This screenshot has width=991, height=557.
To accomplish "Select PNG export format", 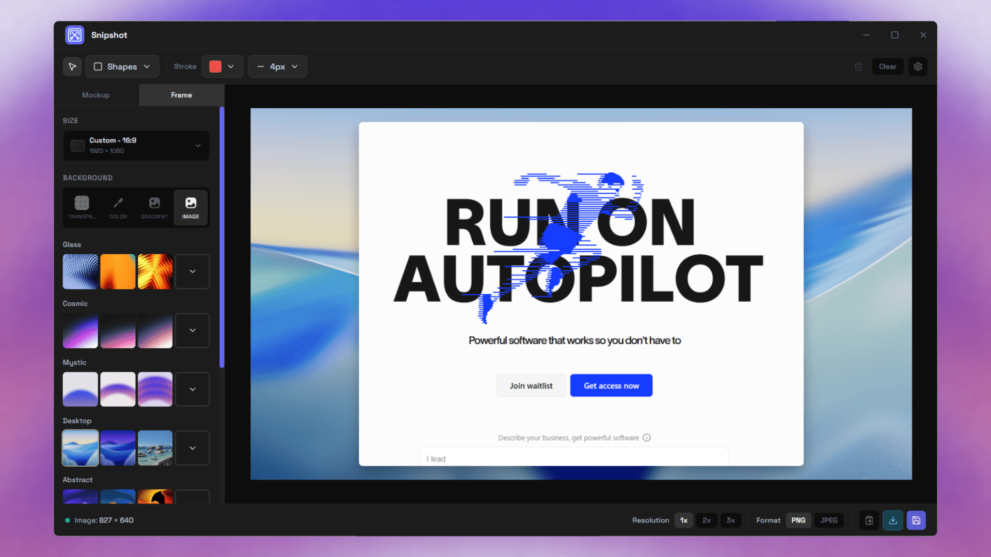I will pyautogui.click(x=798, y=520).
